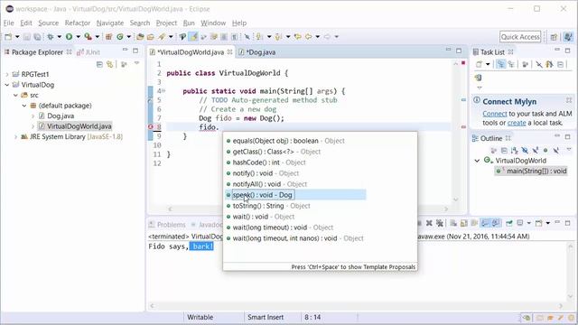The width and height of the screenshot is (578, 325).
Task: Open the Navigate menu
Action: click(110, 23)
